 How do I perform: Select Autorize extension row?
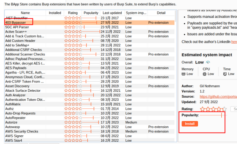[90, 122]
